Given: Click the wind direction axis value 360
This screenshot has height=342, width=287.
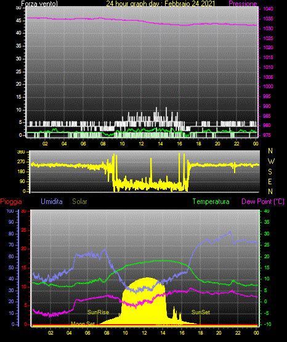Looking at the screenshot, I should click(x=21, y=152).
